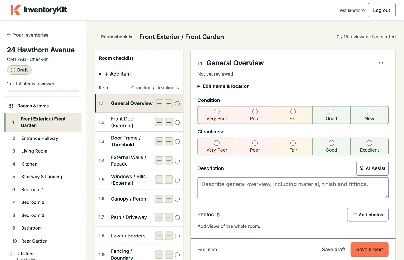This screenshot has width=404, height=260.
Task: Click the Rooms & items grid icon
Action: click(x=11, y=106)
